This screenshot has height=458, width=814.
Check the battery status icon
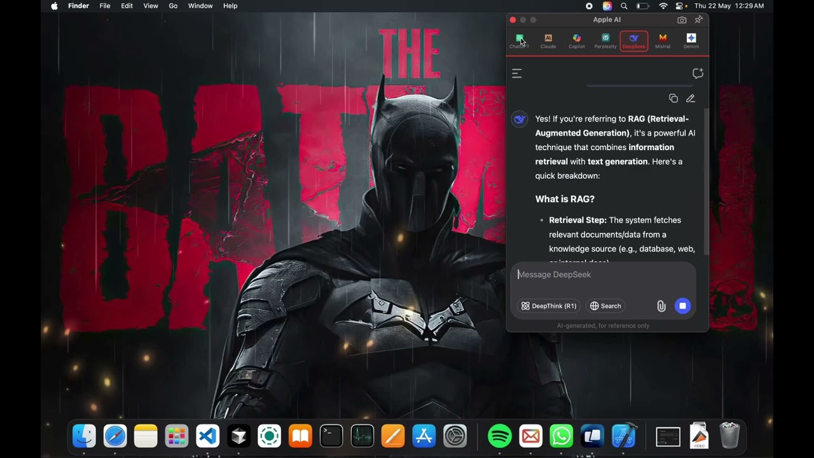(643, 6)
